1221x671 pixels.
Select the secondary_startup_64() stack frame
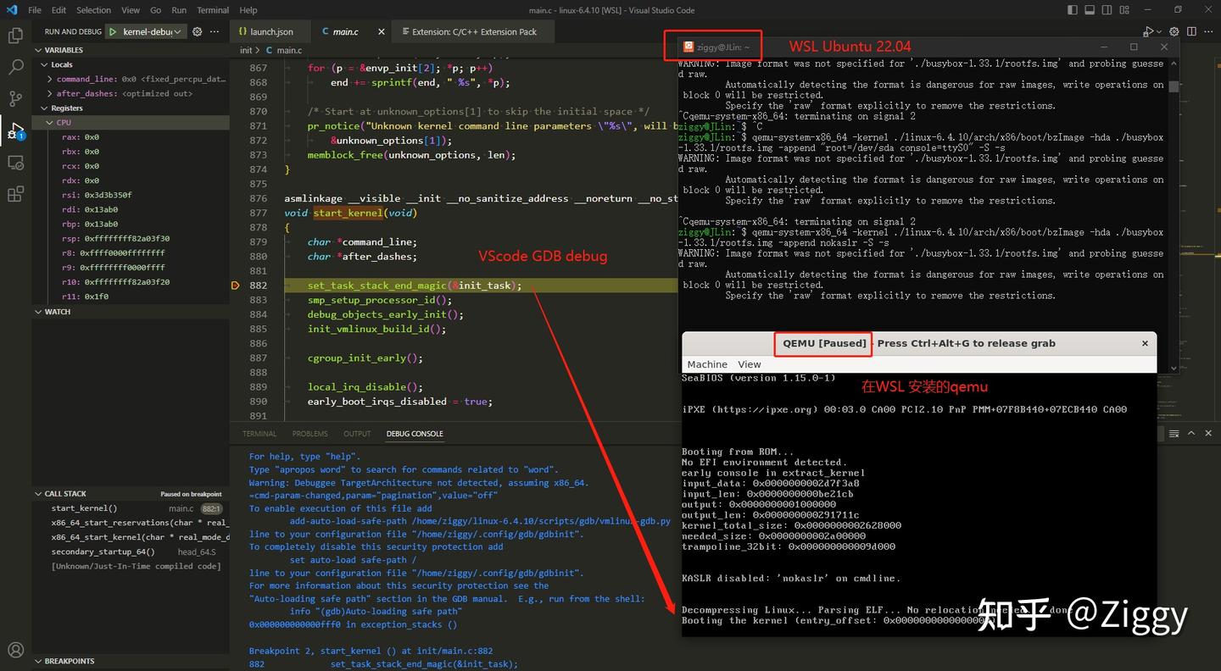click(131, 552)
